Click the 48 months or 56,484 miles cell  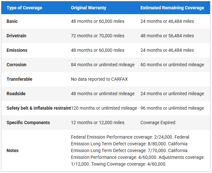click(167, 36)
